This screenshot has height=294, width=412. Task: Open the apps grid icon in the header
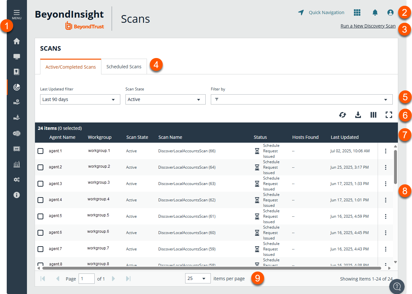(x=357, y=13)
